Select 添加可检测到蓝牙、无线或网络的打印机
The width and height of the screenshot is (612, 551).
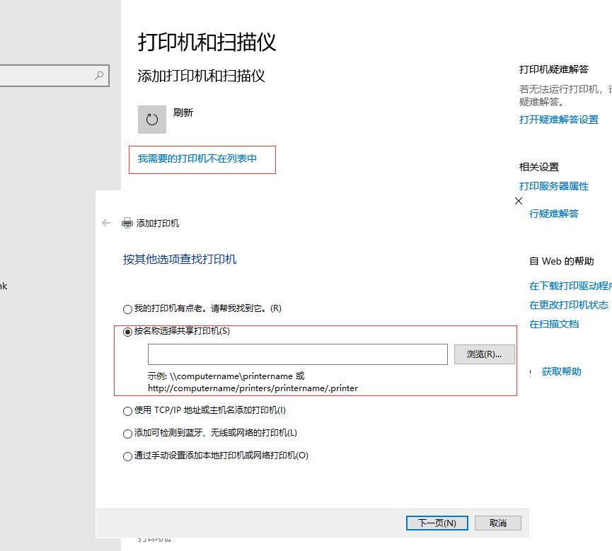pyautogui.click(x=127, y=434)
